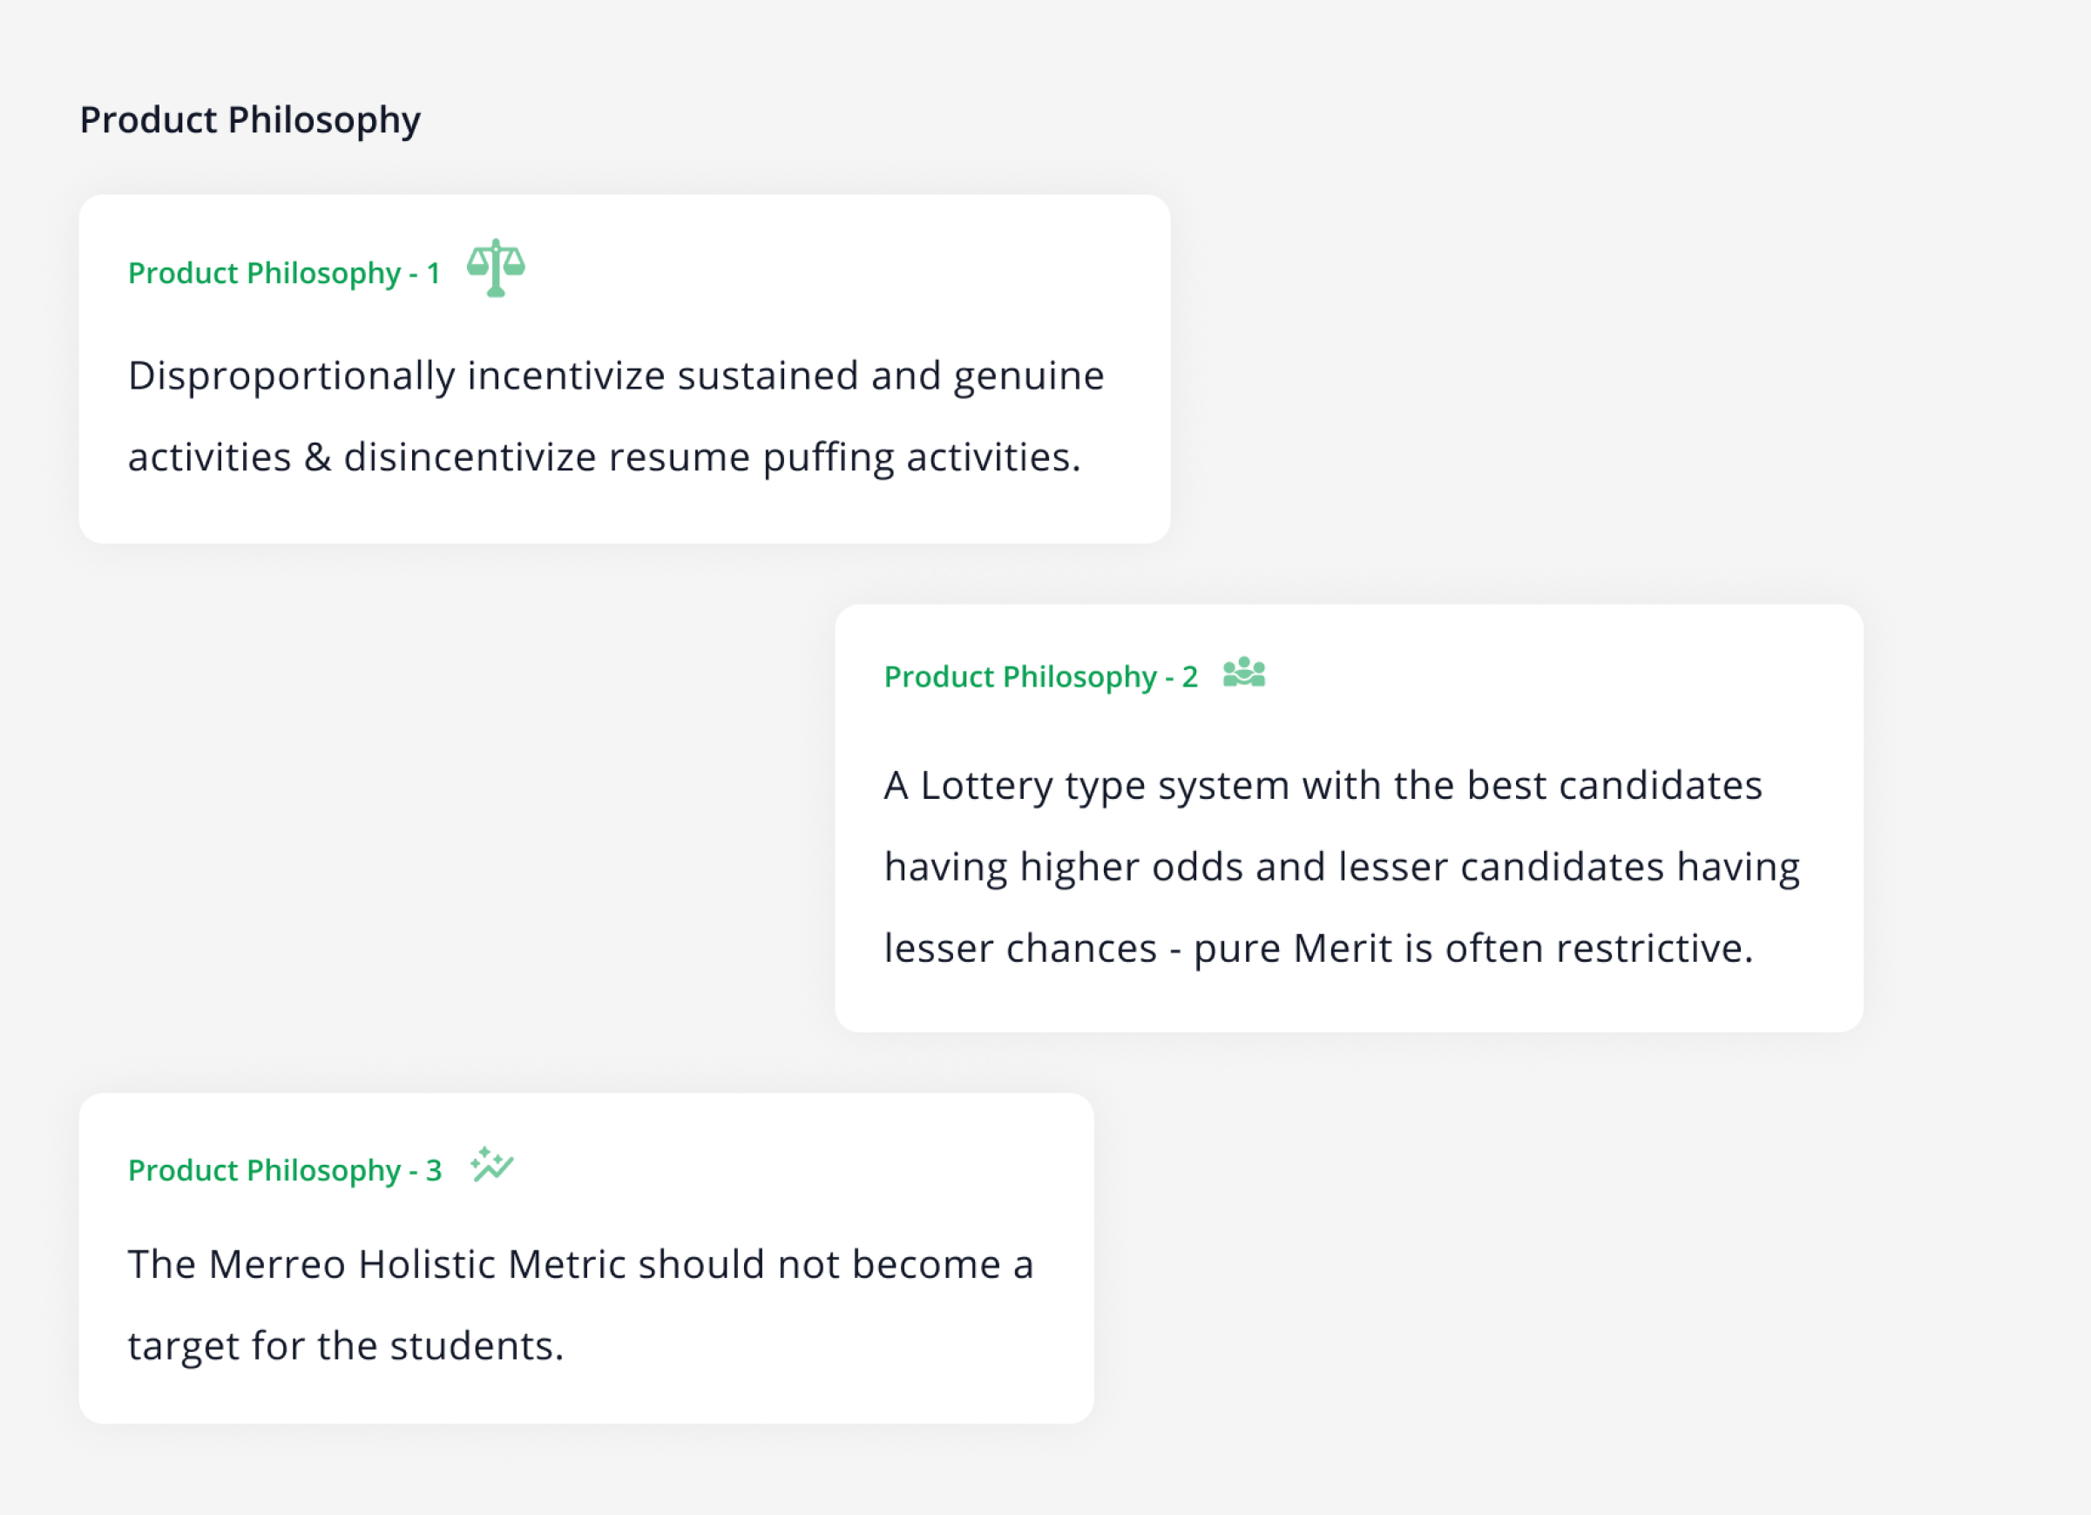Click the line starting "having higher odds"

pos(1342,867)
